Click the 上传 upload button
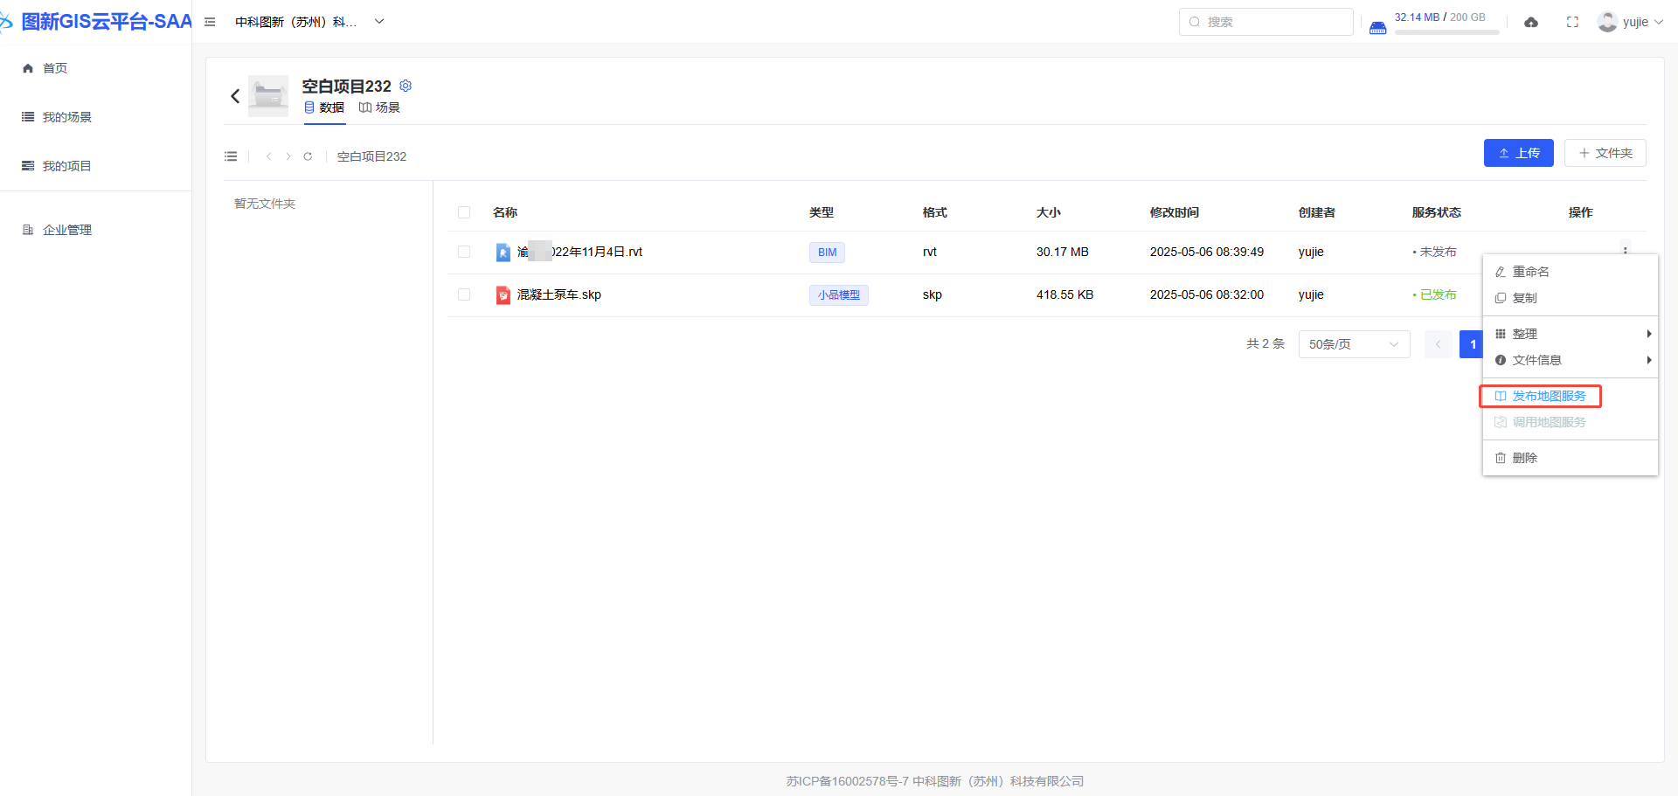 [x=1518, y=153]
